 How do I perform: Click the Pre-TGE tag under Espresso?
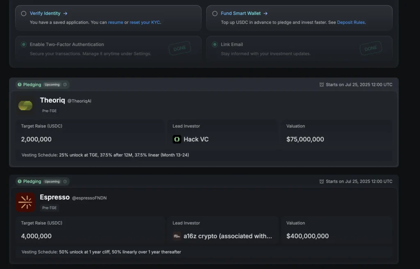pyautogui.click(x=50, y=208)
